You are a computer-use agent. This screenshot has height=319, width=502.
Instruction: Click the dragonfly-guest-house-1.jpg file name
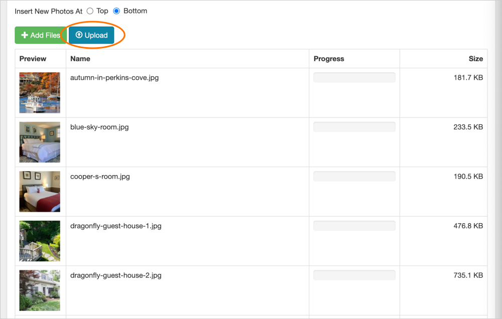pos(116,226)
